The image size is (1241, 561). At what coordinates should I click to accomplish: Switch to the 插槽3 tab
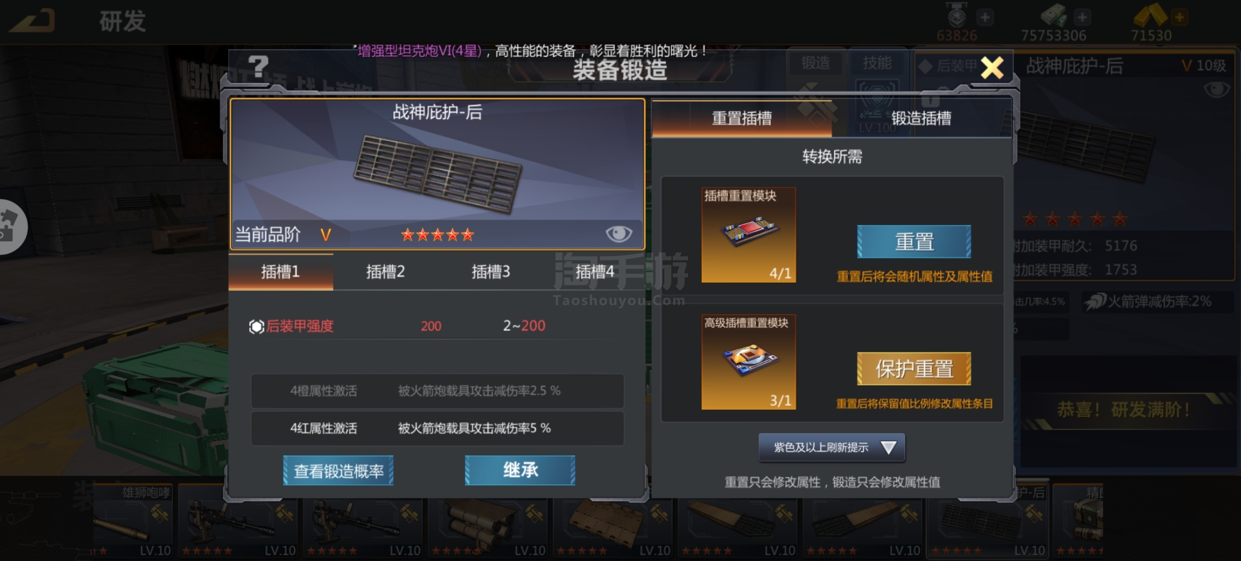pyautogui.click(x=491, y=272)
